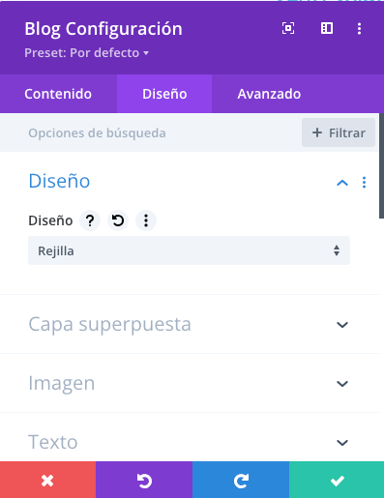
Task: Open the Rejilla layout dropdown
Action: click(189, 250)
